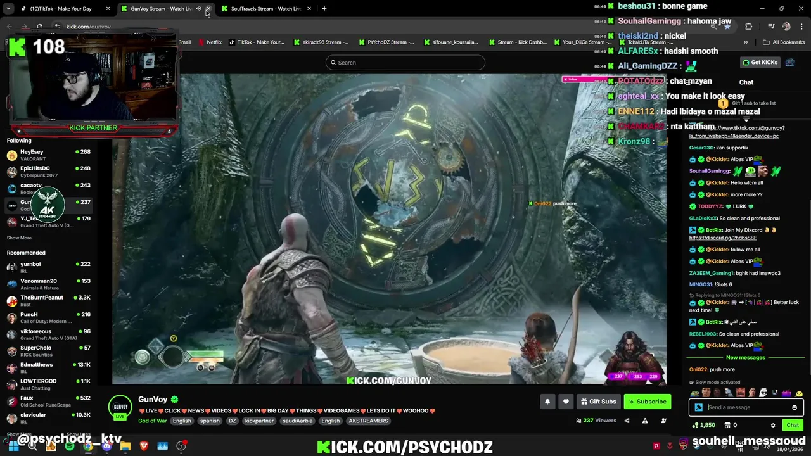
Task: Open the Spotify taskbar icon
Action: click(x=69, y=446)
